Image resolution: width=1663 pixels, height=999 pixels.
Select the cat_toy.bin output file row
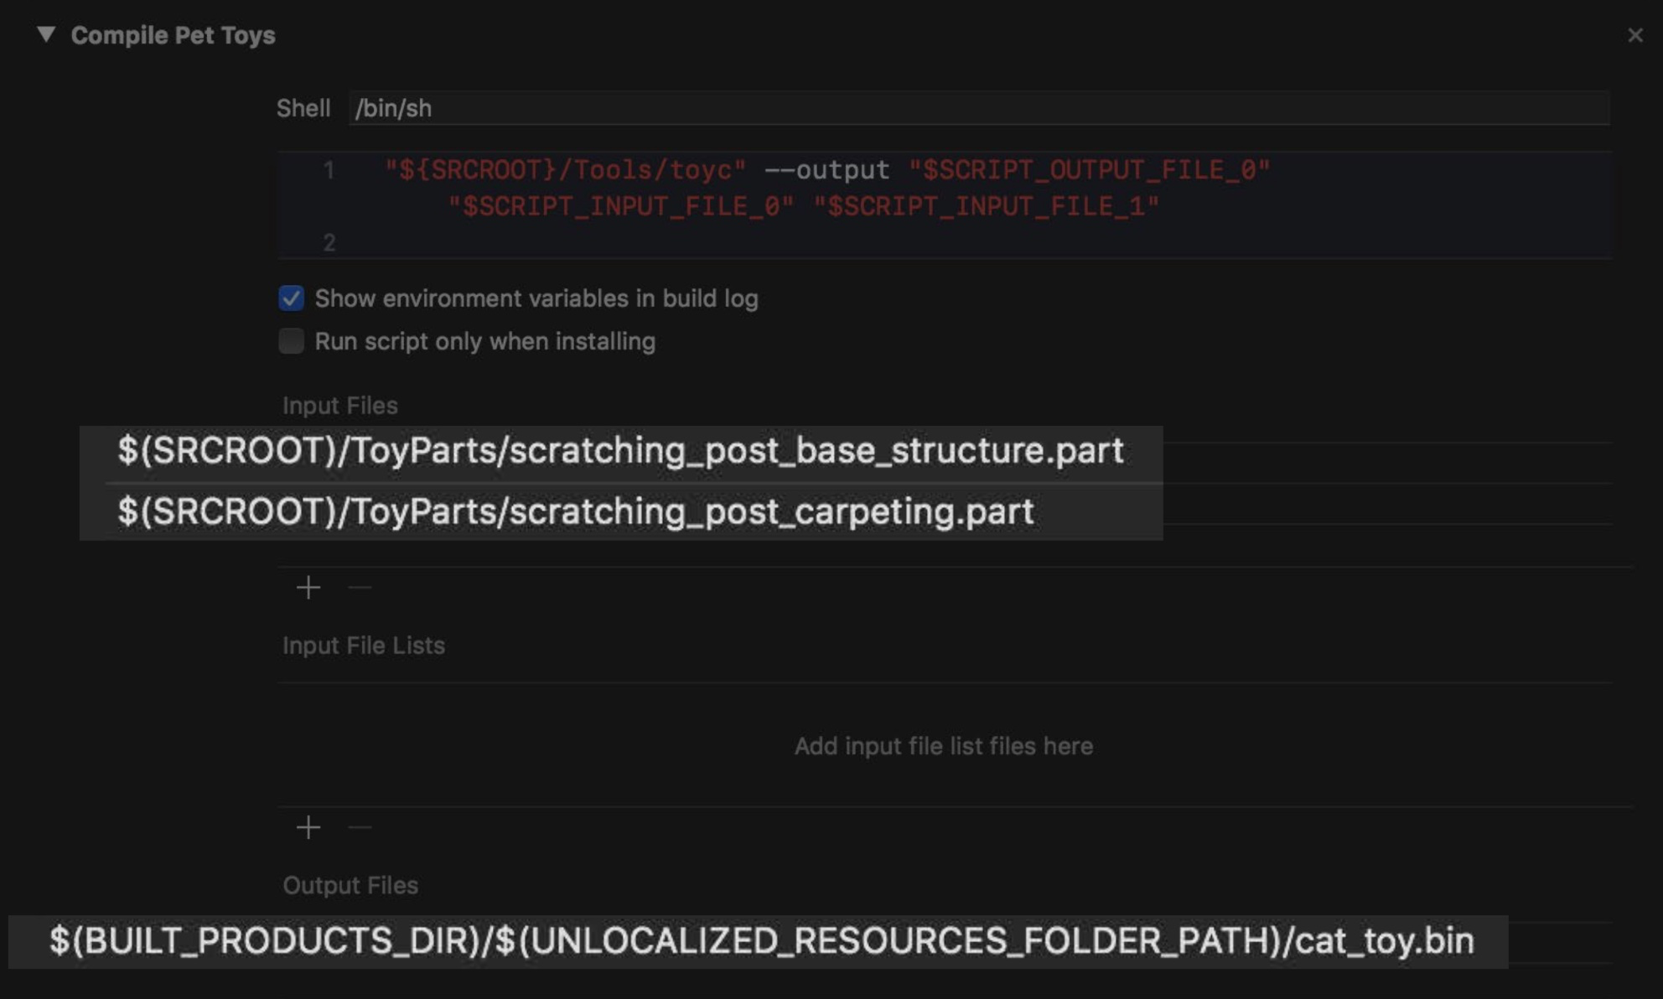point(760,941)
